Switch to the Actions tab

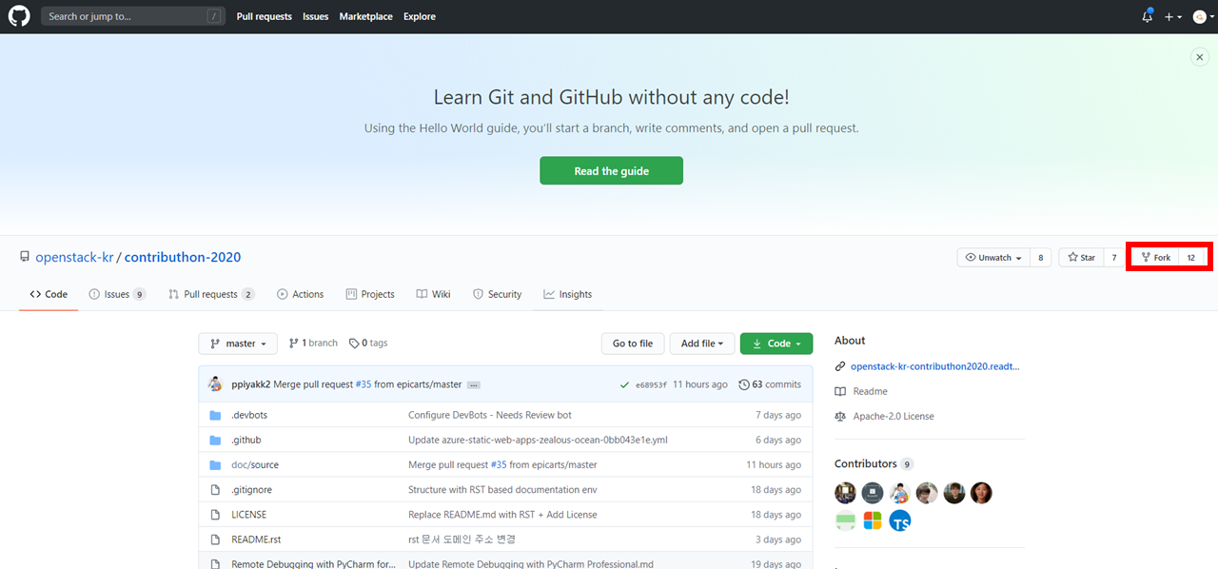click(300, 294)
